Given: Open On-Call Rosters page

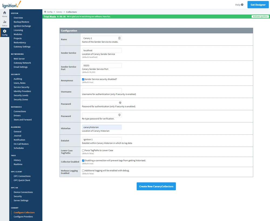Looking at the screenshot, I should (21, 144).
